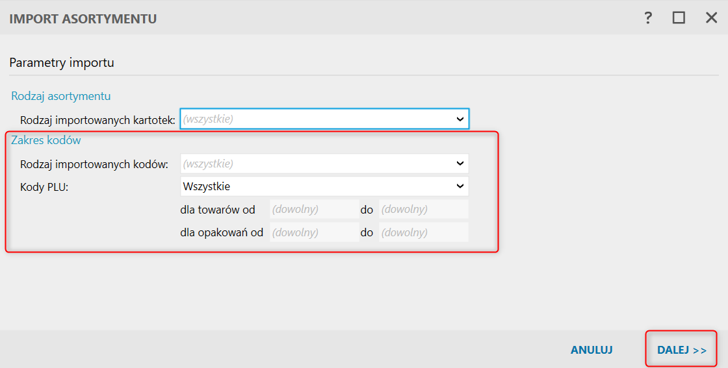This screenshot has width=728, height=368.
Task: Maximize the Import Asortymentu window
Action: coord(679,18)
